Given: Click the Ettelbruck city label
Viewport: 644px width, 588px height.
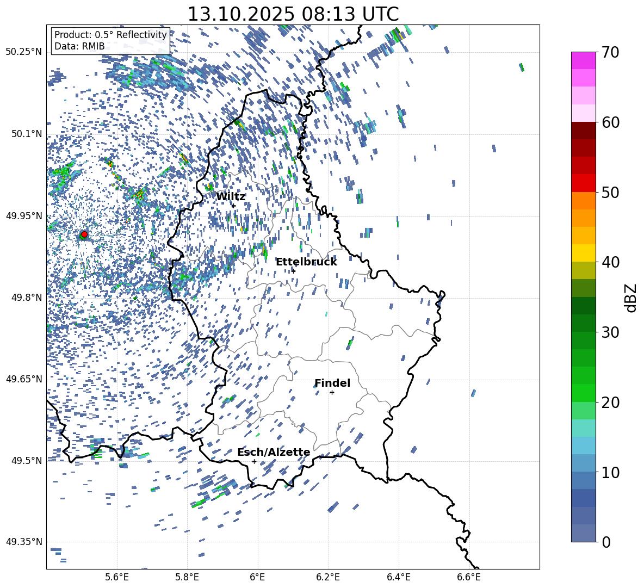Looking at the screenshot, I should coord(306,262).
